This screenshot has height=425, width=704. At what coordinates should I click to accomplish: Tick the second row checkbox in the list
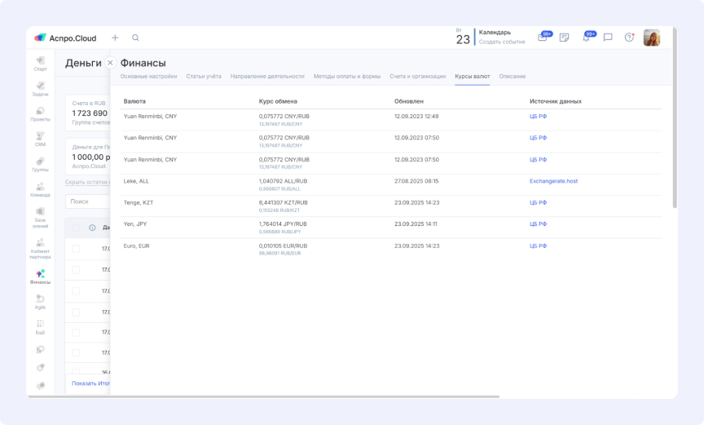pyautogui.click(x=76, y=270)
